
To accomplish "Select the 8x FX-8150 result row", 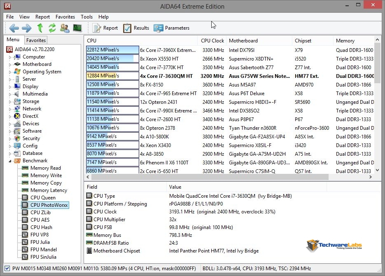I will pos(230,85).
